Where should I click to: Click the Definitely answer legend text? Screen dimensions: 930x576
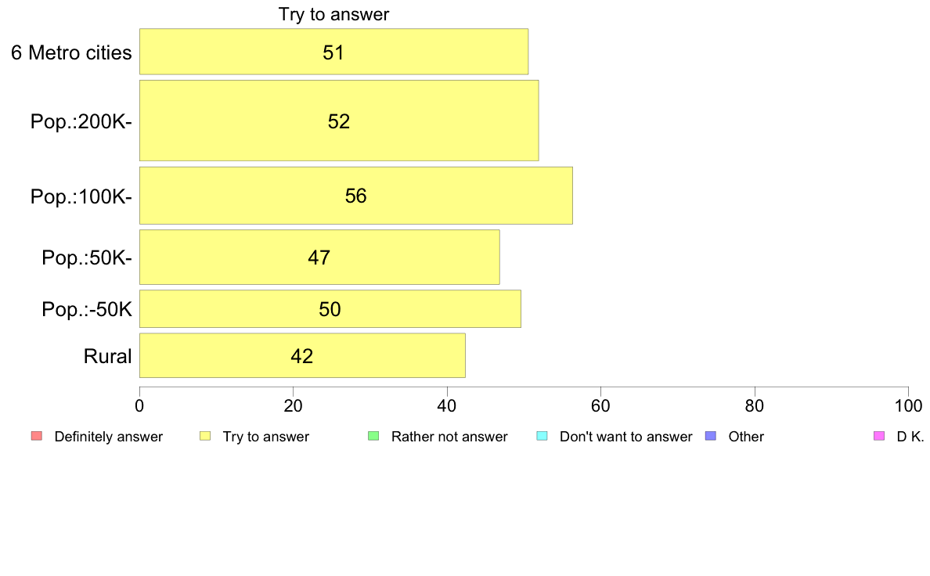point(109,437)
